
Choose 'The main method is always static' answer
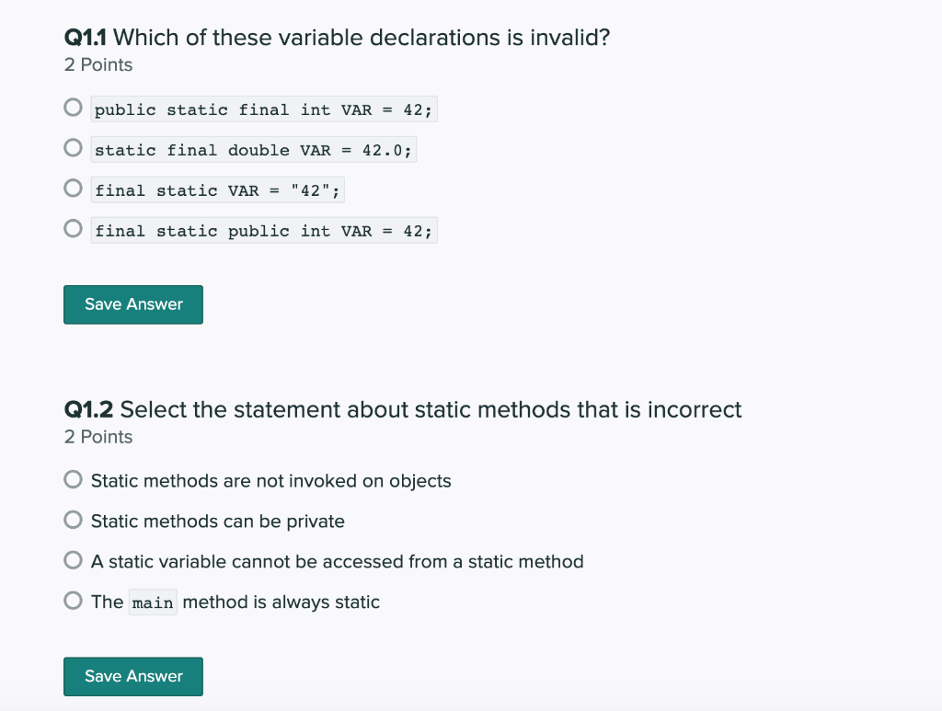click(x=73, y=601)
